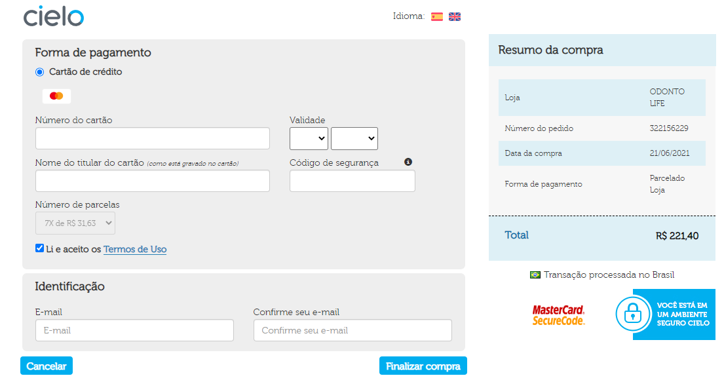Image resolution: width=724 pixels, height=380 pixels.
Task: Open the expiry month dropdown
Action: (309, 138)
